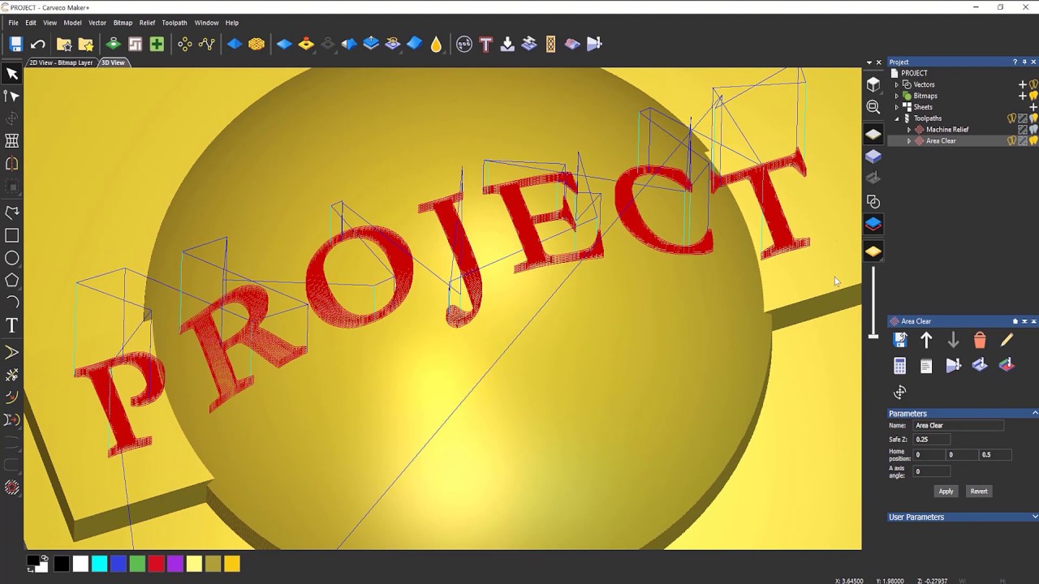Click the Undo arrow in the toolbar
The width and height of the screenshot is (1039, 584).
coord(37,44)
